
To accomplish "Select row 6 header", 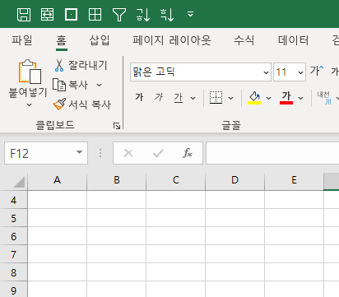I will coord(14,236).
